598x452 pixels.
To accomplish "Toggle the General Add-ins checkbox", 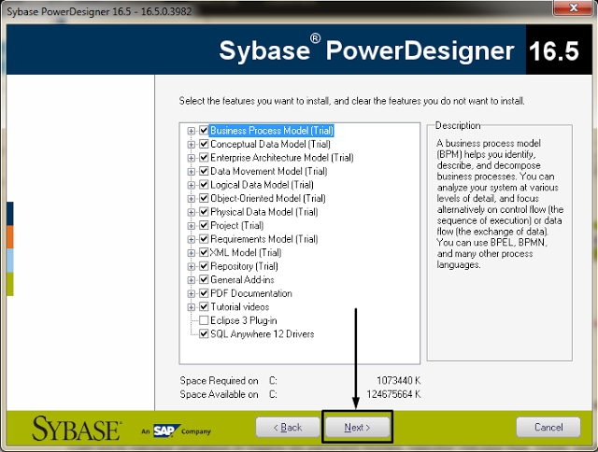I will (x=204, y=280).
